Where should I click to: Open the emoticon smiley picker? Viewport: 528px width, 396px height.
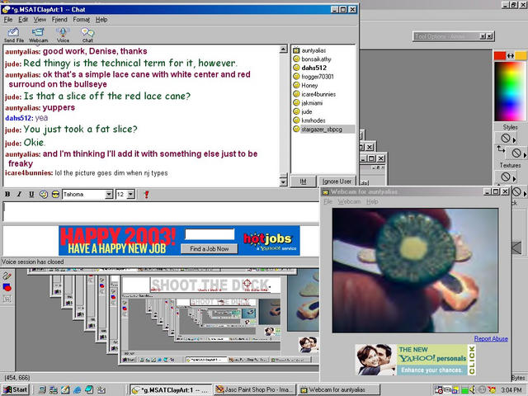click(44, 195)
